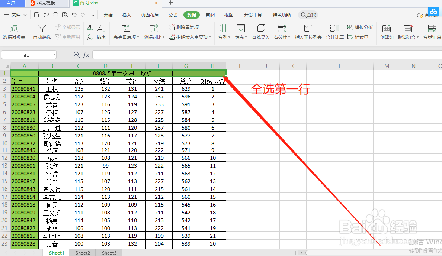The width and height of the screenshot is (442, 256).
Task: Click 创建组 create group
Action: (x=387, y=32)
